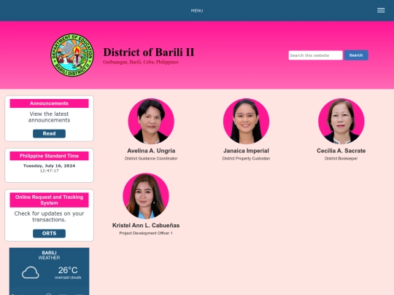Click the name Cecilia A. Sacrate

pyautogui.click(x=341, y=151)
